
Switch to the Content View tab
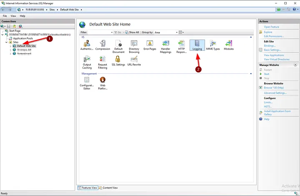109,188
